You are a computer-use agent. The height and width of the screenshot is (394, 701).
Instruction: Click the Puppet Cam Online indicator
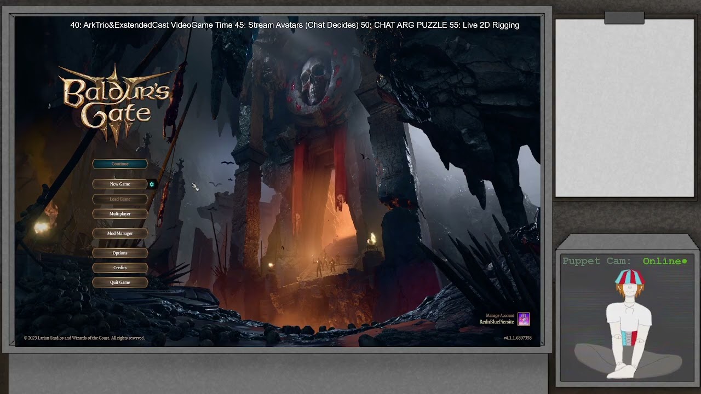[665, 261]
